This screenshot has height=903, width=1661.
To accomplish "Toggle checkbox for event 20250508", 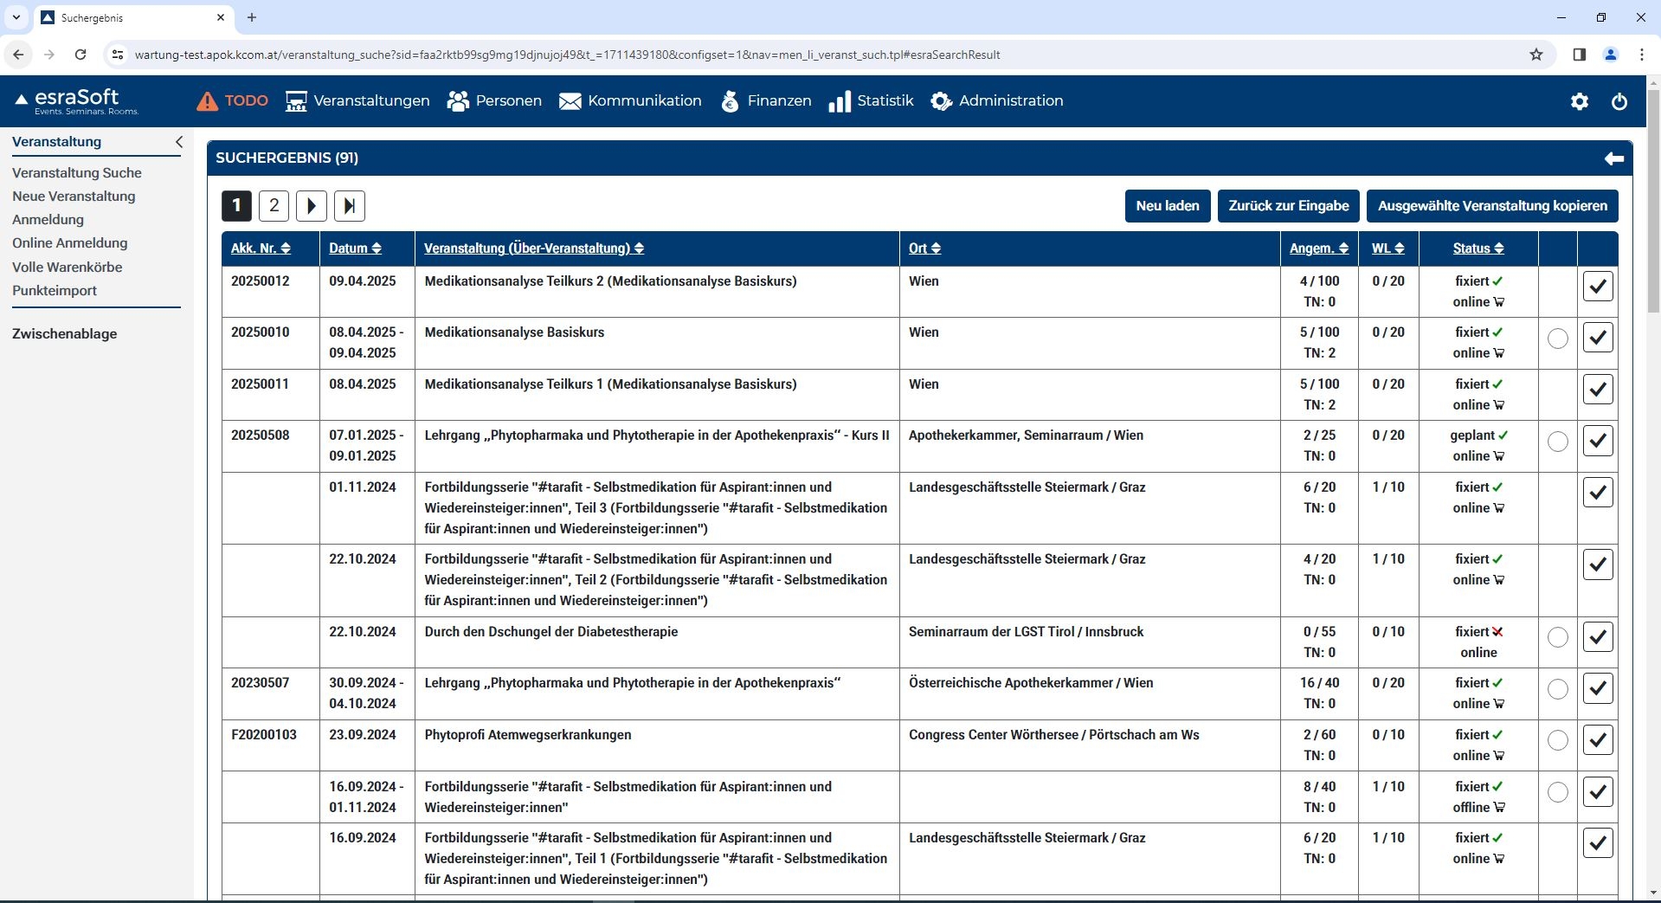I will (x=1598, y=441).
